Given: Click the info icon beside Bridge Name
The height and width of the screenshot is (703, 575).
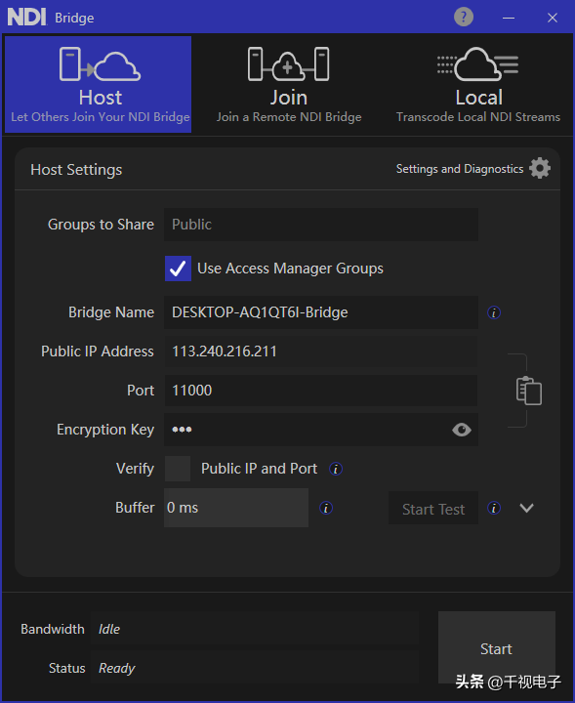Looking at the screenshot, I should (494, 312).
